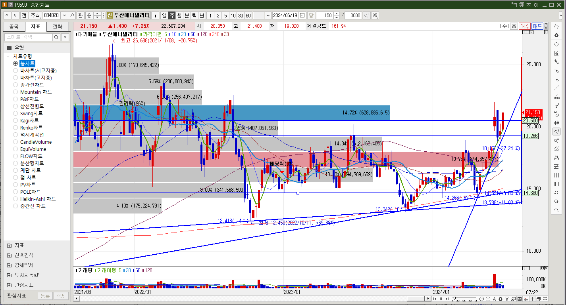Click the stock code search magnifier icon
The height and width of the screenshot is (305, 566).
72,15
